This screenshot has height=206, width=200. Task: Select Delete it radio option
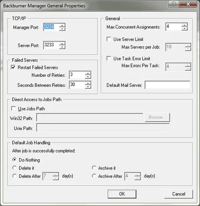[14, 168]
